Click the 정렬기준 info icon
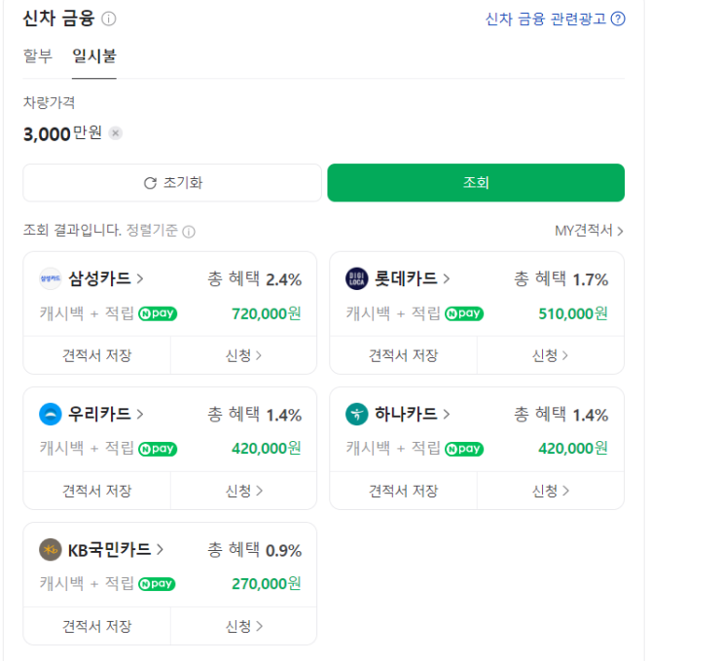 (189, 232)
